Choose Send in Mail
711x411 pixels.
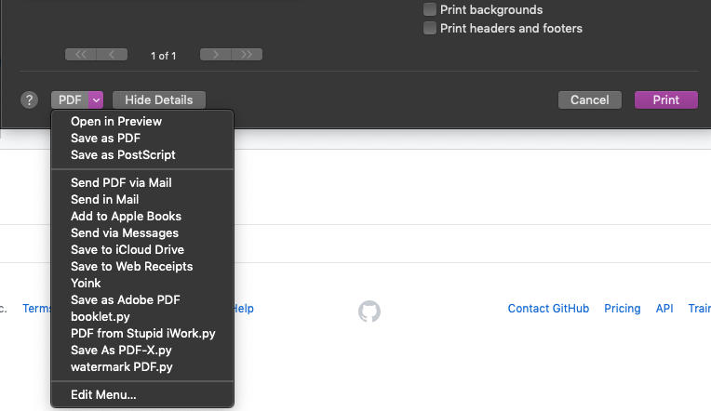coord(142,199)
